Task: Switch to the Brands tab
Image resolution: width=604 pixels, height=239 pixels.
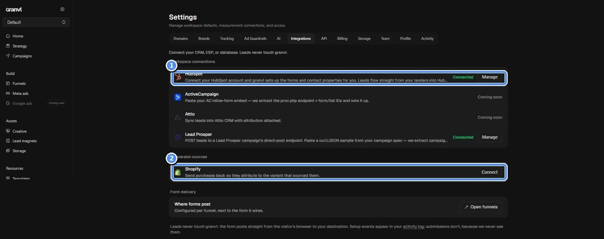Action: (x=204, y=39)
